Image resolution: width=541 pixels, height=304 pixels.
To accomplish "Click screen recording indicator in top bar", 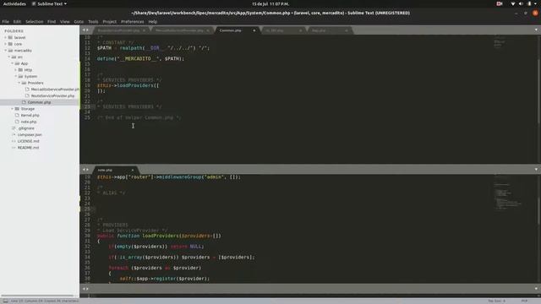I will [x=500, y=3].
